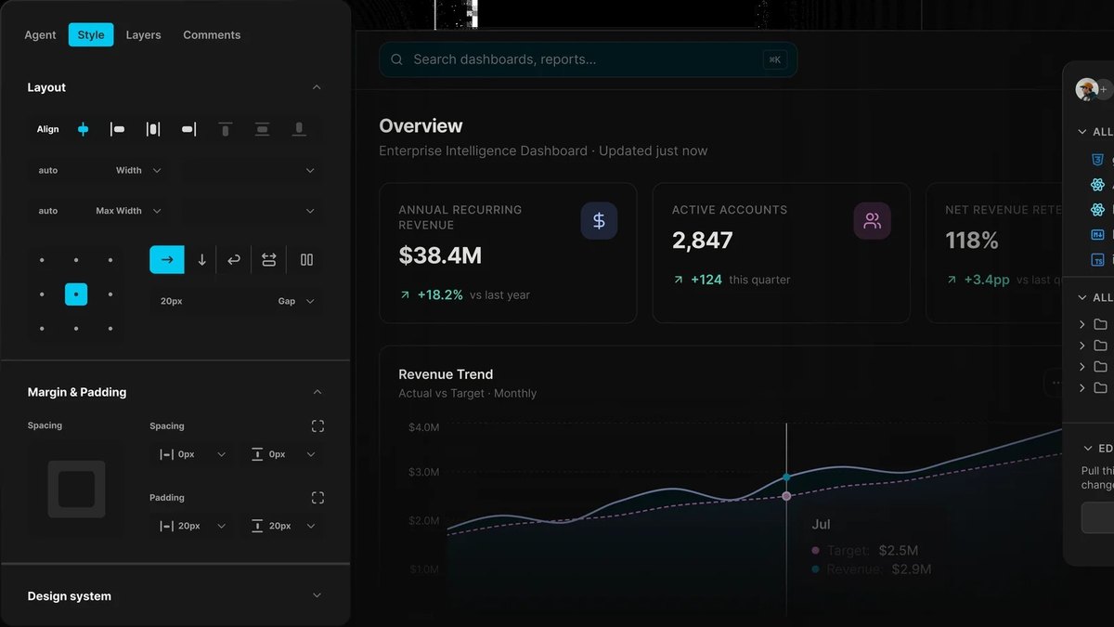This screenshot has height=627, width=1114.
Task: Click the Annual Recurring Revenue card
Action: [508, 253]
